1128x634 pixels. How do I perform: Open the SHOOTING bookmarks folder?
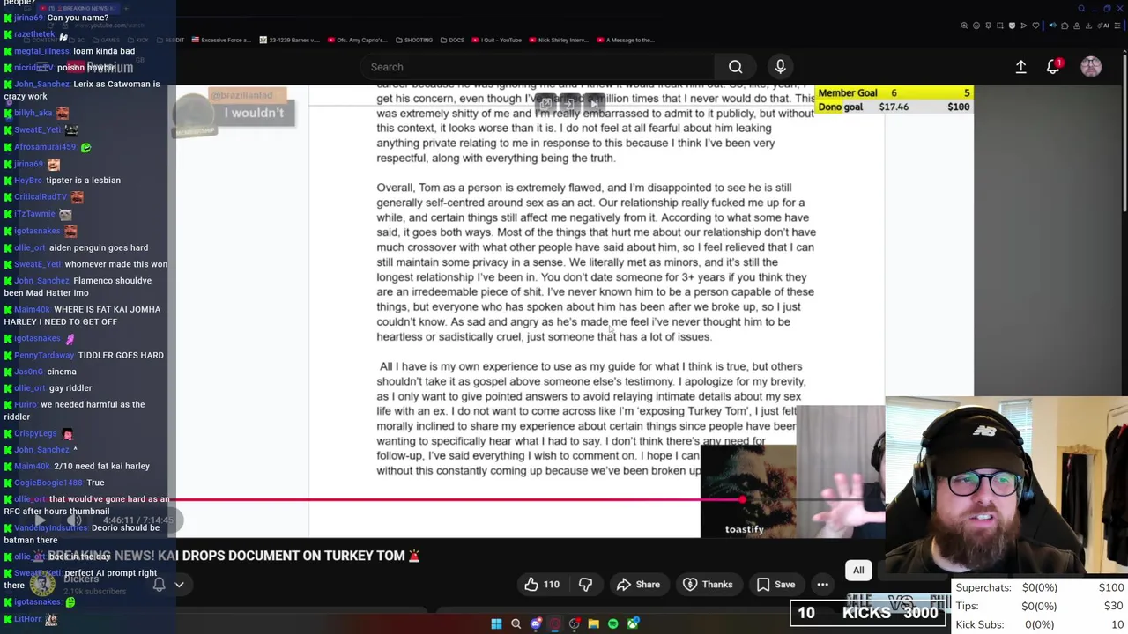414,40
